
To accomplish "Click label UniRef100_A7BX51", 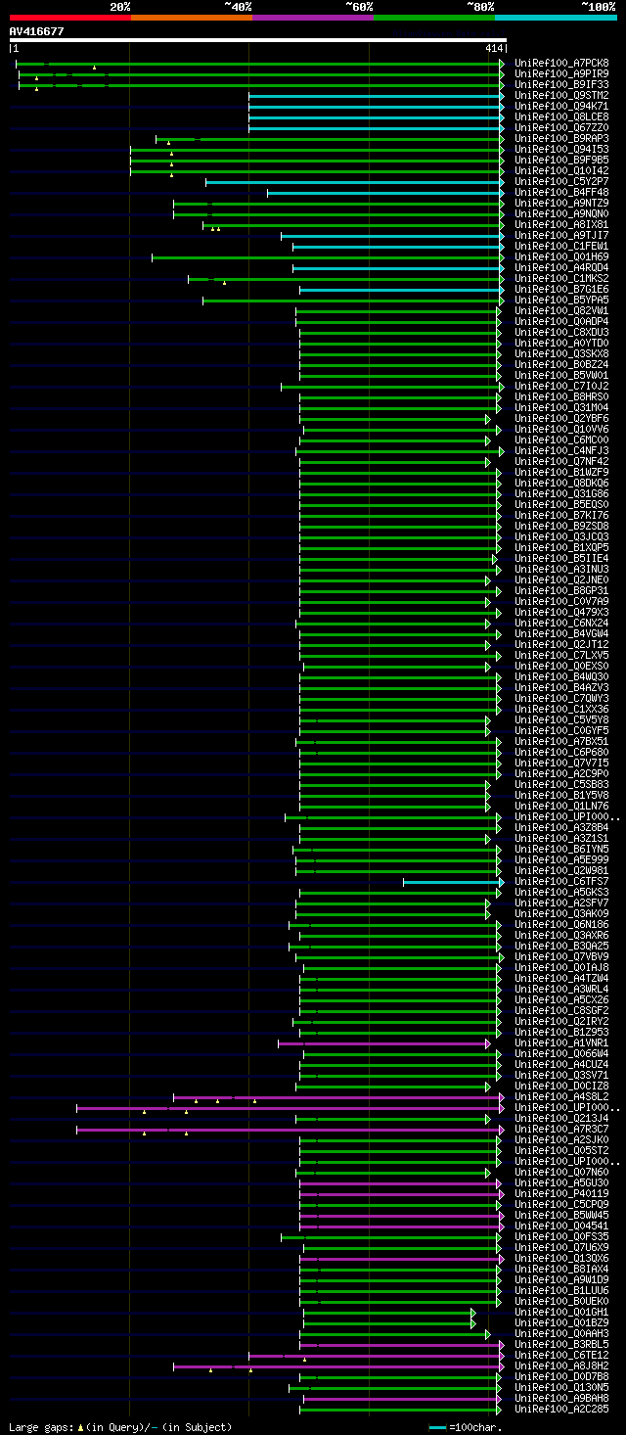I will point(561,741).
